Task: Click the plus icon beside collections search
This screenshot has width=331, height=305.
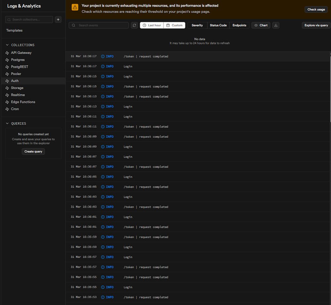Action: 58,20
